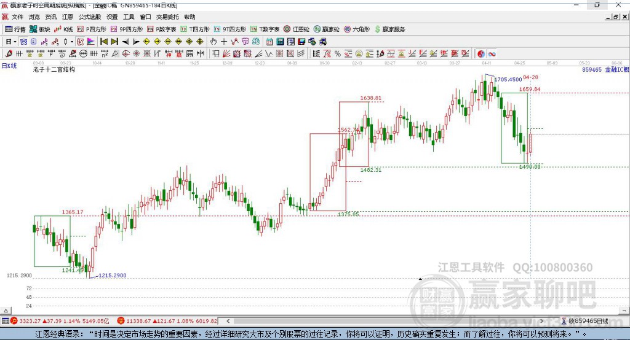Click the 1705.4500 high price label
630x340 pixels.
pyautogui.click(x=508, y=79)
